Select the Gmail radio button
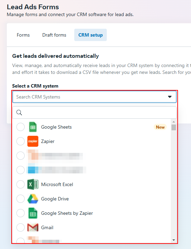 tap(21, 227)
